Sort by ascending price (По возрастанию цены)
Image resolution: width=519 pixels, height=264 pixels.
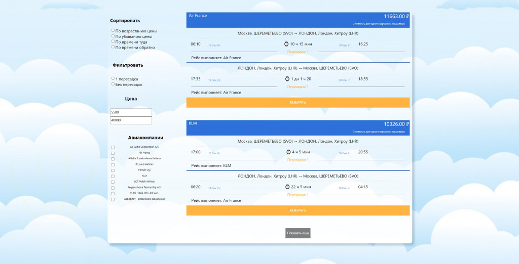113,30
